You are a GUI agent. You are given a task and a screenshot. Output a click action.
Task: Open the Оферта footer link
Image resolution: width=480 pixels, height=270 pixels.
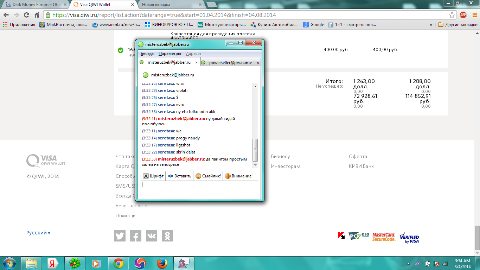pyautogui.click(x=358, y=156)
